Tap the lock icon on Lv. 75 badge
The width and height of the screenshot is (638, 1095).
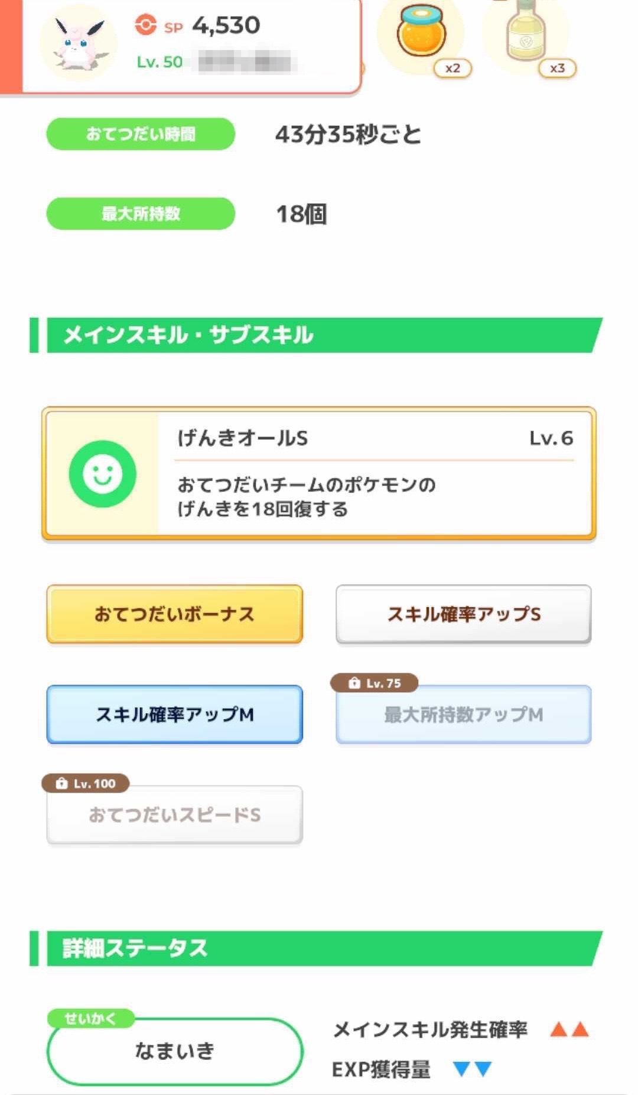[x=354, y=683]
